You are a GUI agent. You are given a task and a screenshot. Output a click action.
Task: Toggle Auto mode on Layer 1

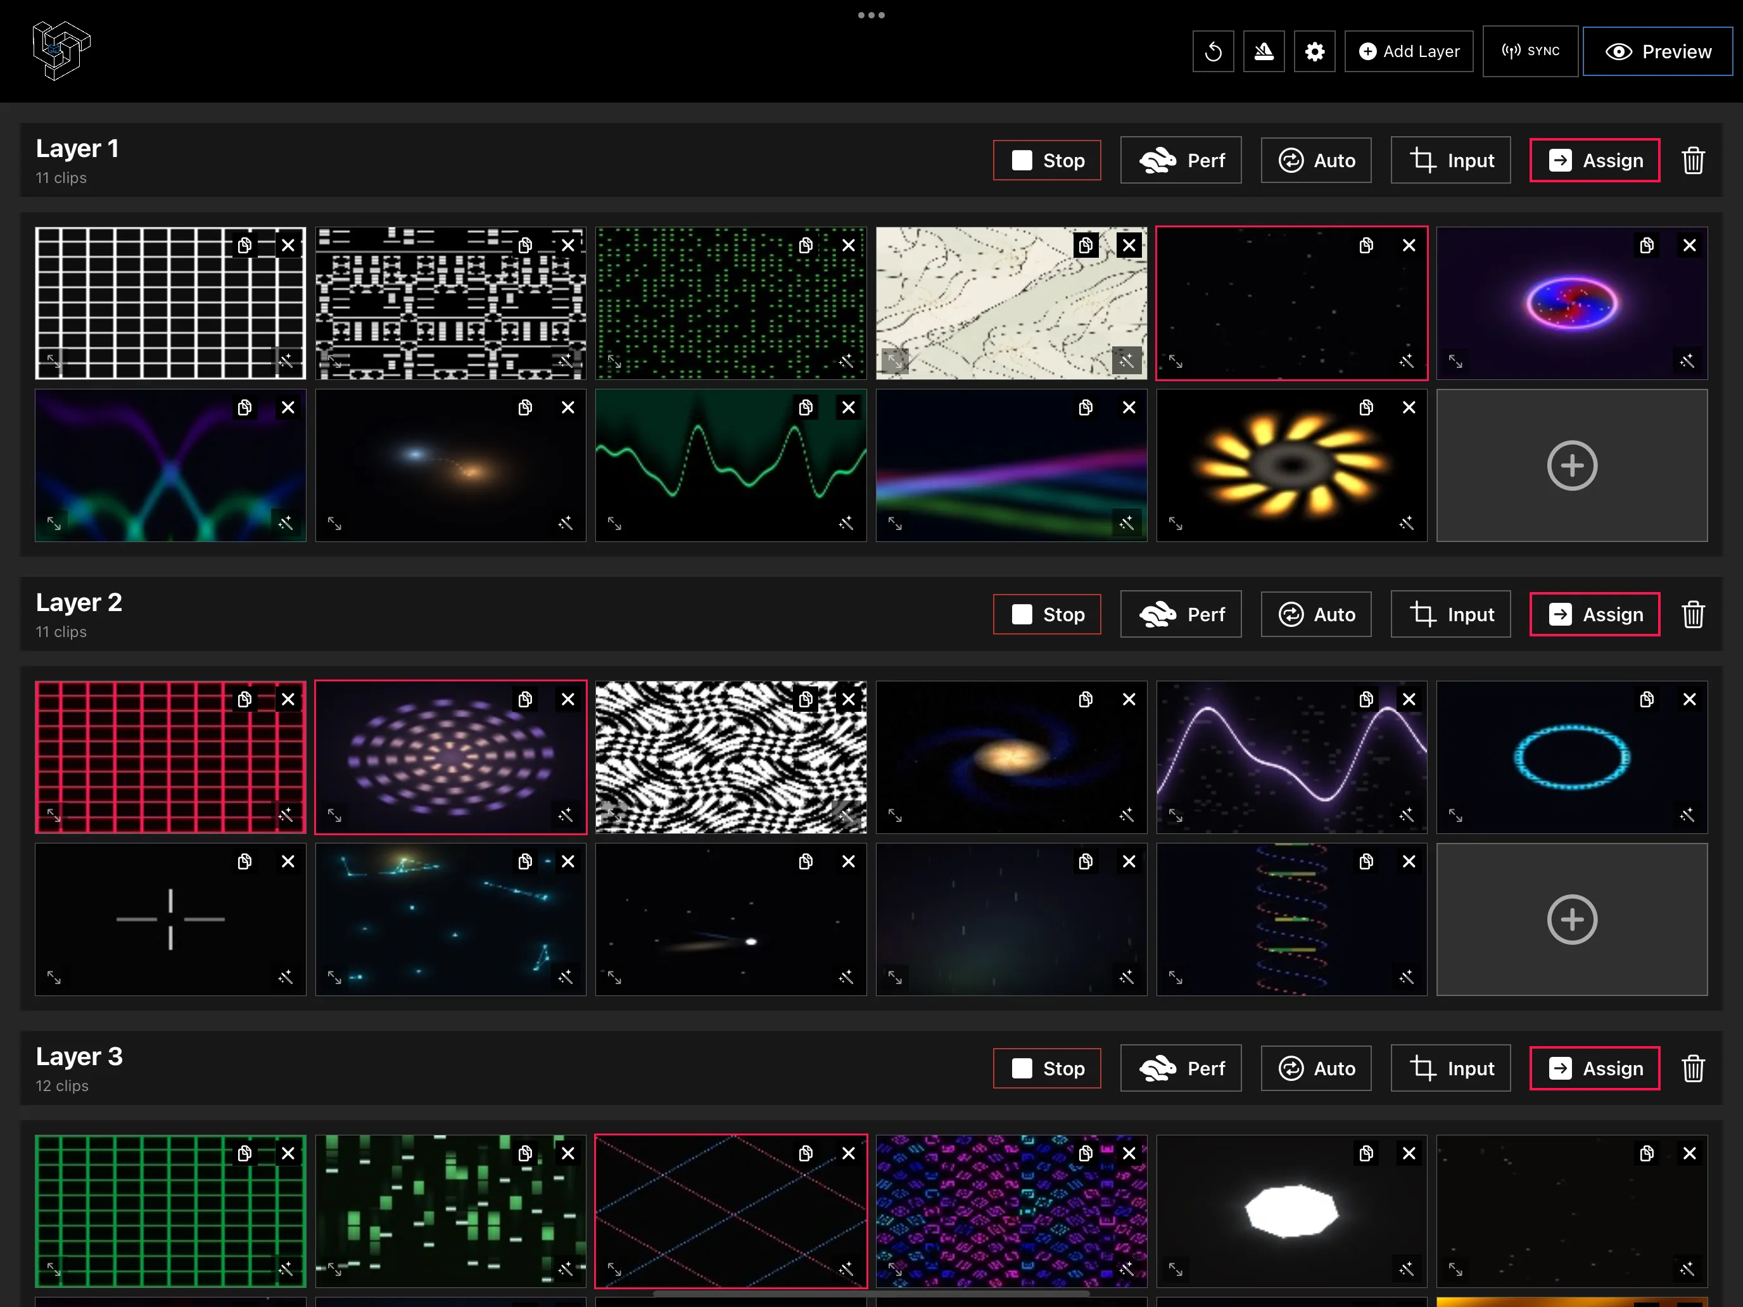[x=1316, y=161]
